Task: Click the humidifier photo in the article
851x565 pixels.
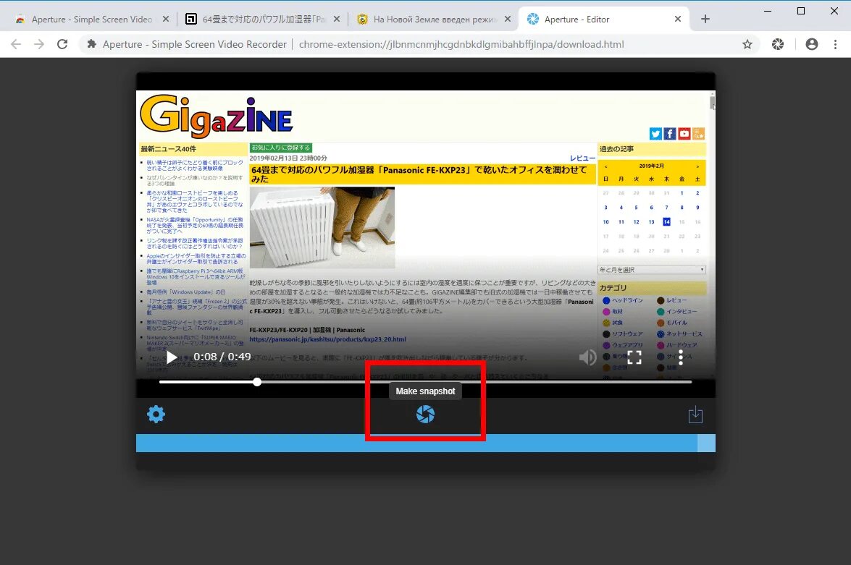Action: [x=322, y=227]
